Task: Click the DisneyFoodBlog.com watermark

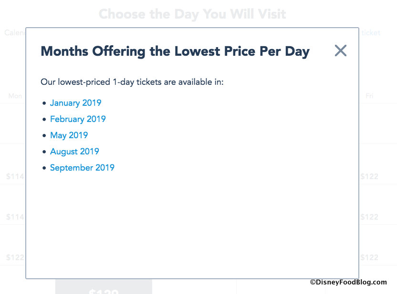Action: tap(349, 282)
